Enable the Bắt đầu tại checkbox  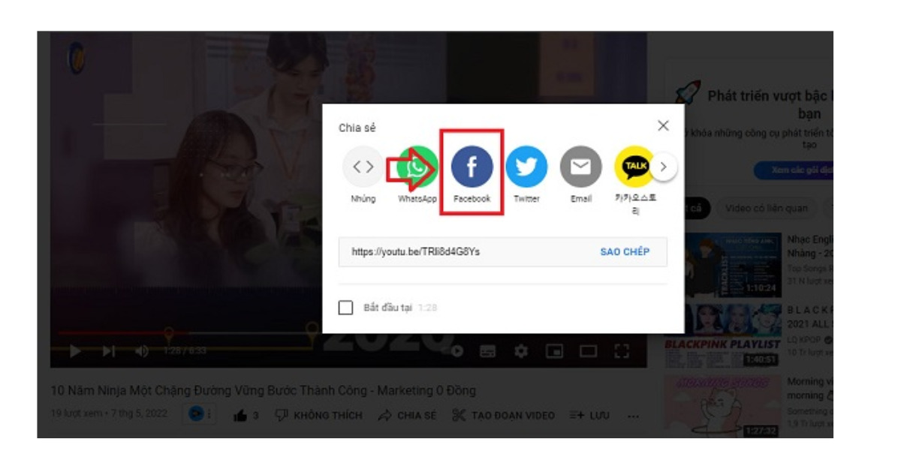(x=345, y=308)
